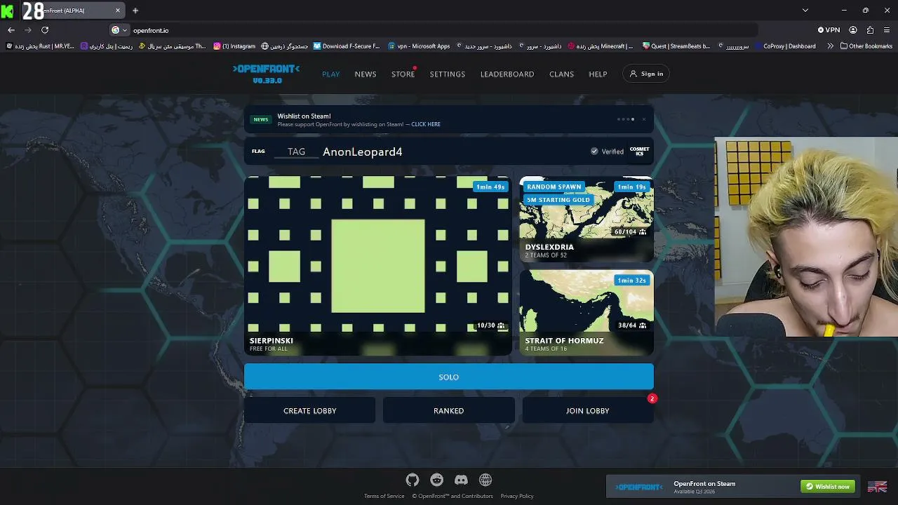Open a new browser tab
This screenshot has height=505, width=898.
[x=135, y=11]
